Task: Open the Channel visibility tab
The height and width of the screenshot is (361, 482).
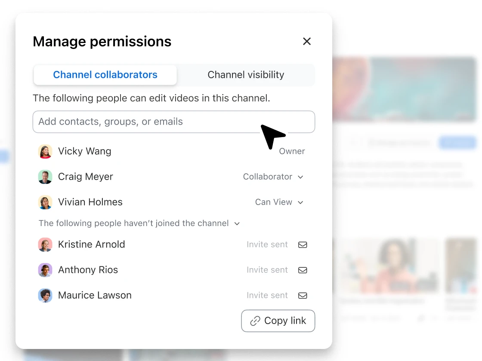Action: pyautogui.click(x=246, y=75)
